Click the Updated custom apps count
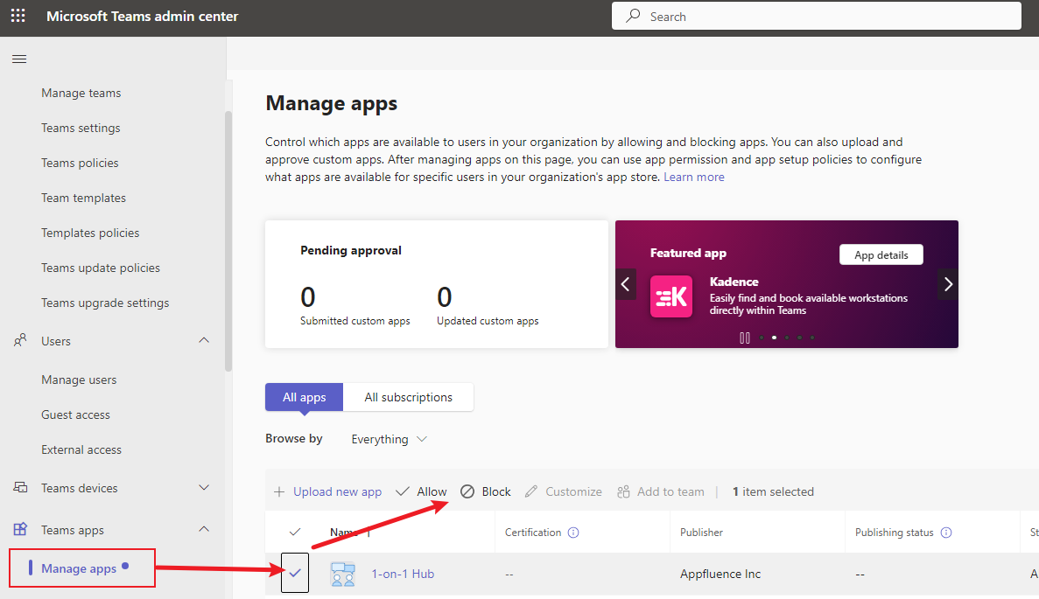This screenshot has width=1039, height=599. pyautogui.click(x=445, y=297)
